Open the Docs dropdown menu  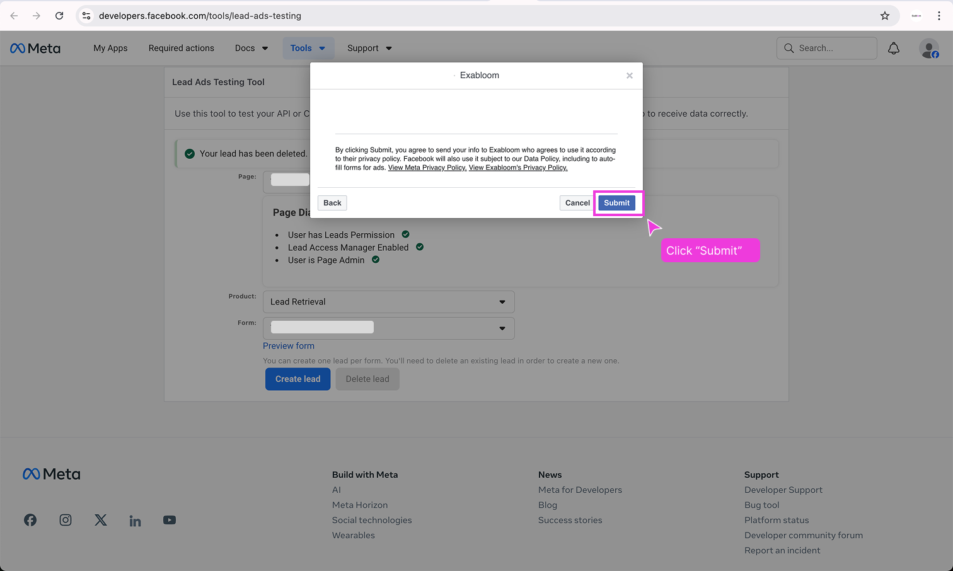[x=251, y=48]
